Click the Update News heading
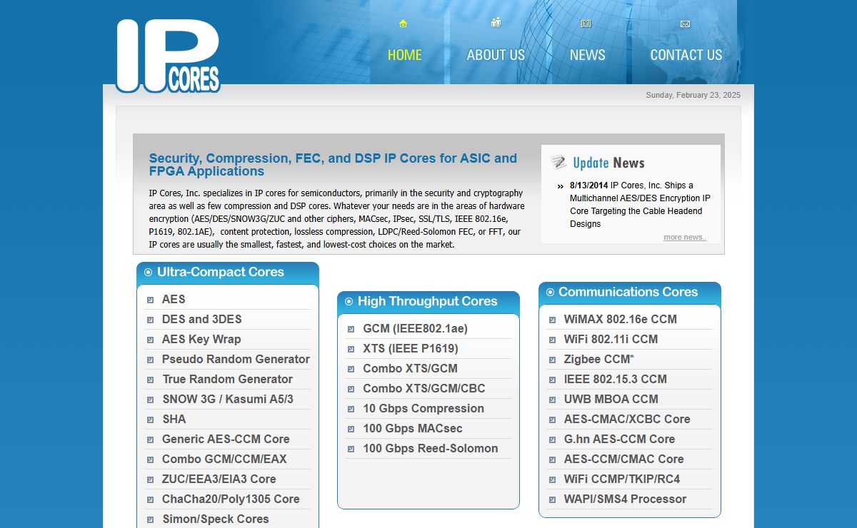This screenshot has height=528, width=857. pos(608,163)
